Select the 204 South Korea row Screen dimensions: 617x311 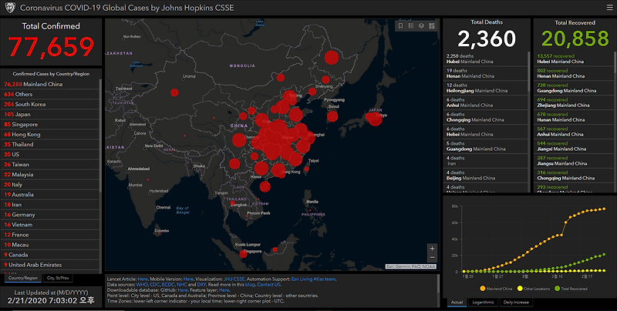[52, 104]
